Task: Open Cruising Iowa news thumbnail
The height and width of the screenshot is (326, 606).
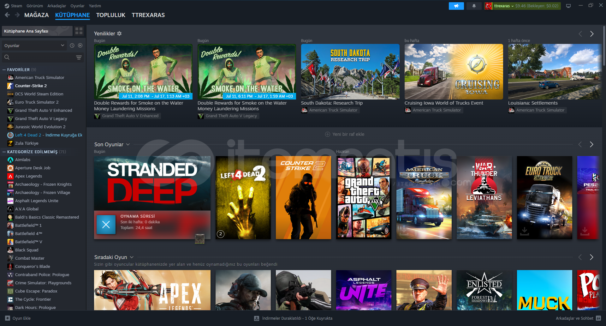Action: [454, 72]
